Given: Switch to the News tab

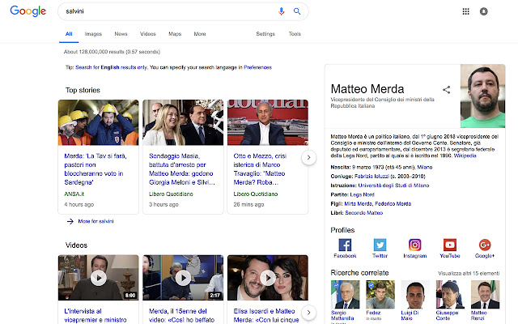Looking at the screenshot, I should pyautogui.click(x=121, y=34).
